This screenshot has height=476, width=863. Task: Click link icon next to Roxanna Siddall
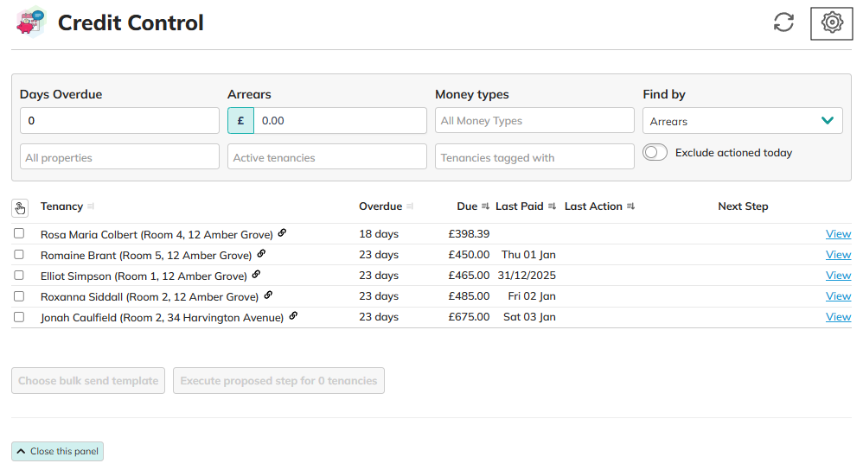[268, 295]
